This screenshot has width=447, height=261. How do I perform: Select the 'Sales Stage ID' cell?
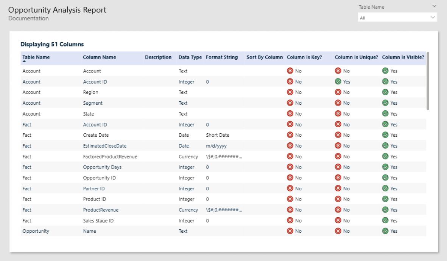click(x=98, y=221)
